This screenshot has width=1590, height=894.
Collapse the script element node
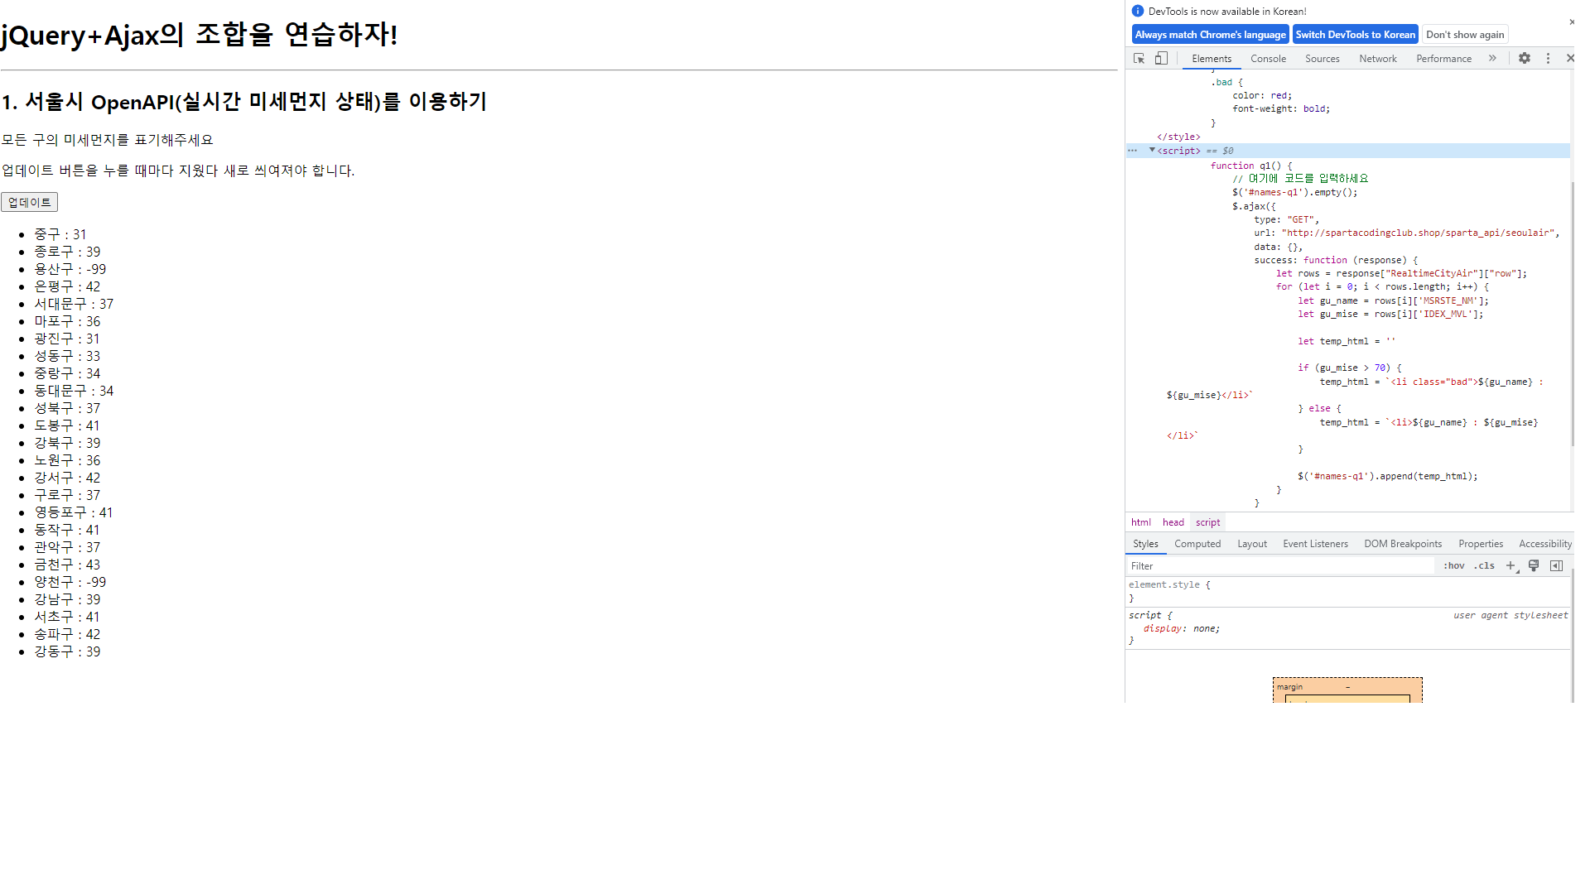click(x=1152, y=151)
